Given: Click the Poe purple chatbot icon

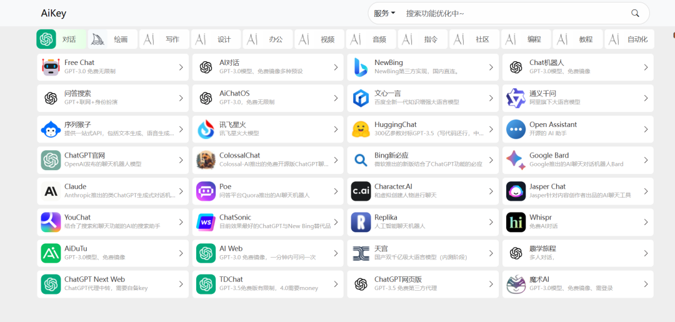Looking at the screenshot, I should tap(206, 191).
